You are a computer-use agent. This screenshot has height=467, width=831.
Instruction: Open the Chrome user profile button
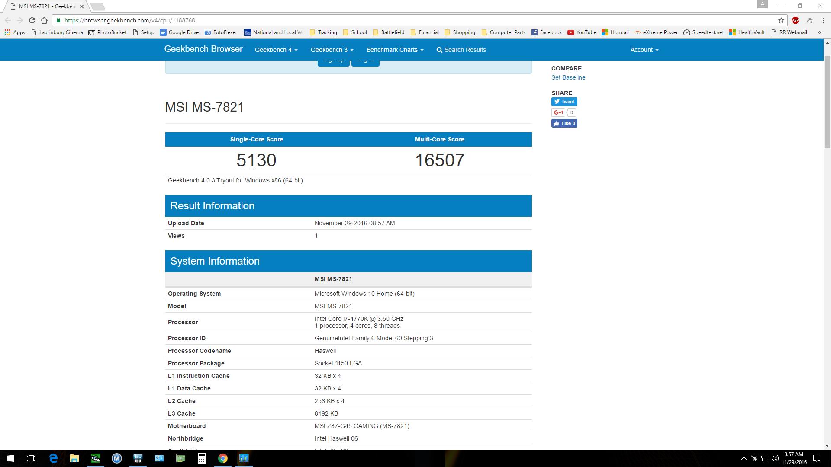click(763, 4)
